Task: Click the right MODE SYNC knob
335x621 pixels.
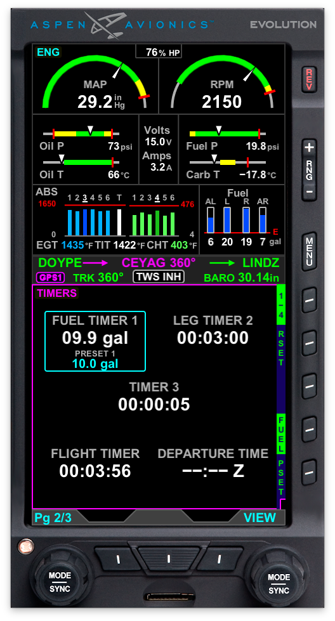Action: tap(279, 584)
